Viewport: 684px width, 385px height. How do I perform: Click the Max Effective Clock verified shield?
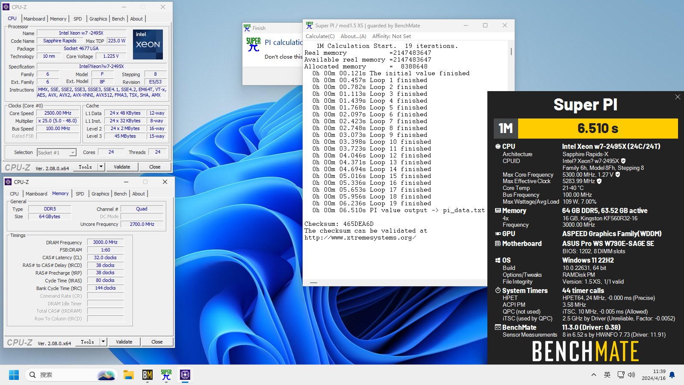coord(599,181)
